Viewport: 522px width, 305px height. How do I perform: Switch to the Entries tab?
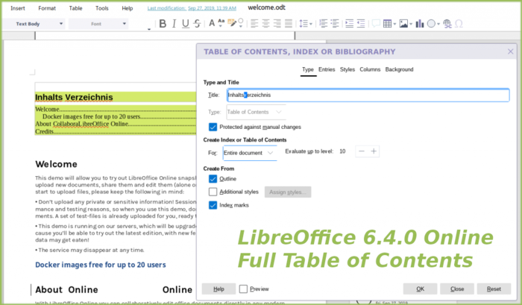point(327,69)
